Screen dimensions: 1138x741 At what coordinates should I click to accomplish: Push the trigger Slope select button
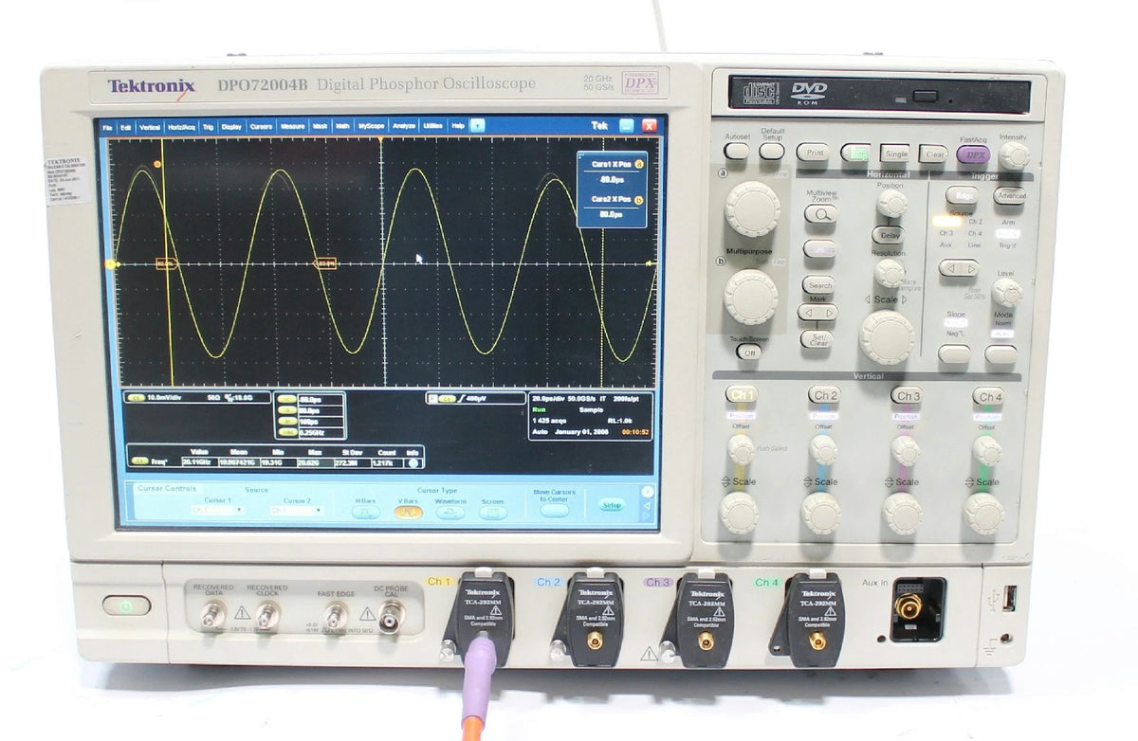coord(954,354)
